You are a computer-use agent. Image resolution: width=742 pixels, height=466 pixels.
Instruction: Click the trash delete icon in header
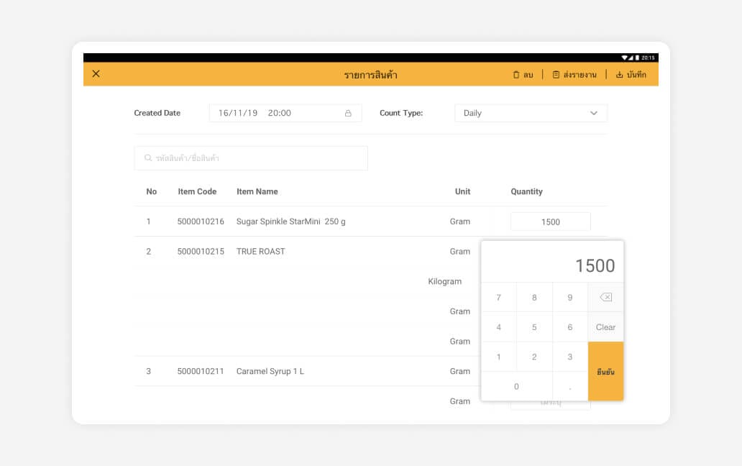pos(516,75)
